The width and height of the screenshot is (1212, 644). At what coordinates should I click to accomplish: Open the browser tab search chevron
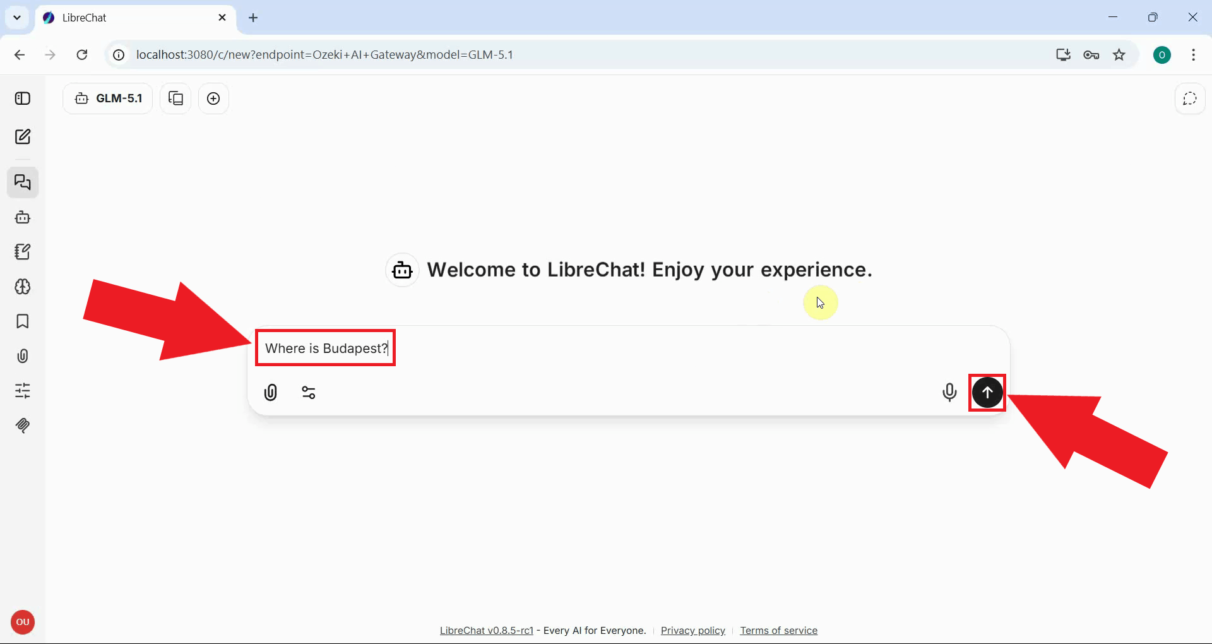click(16, 17)
